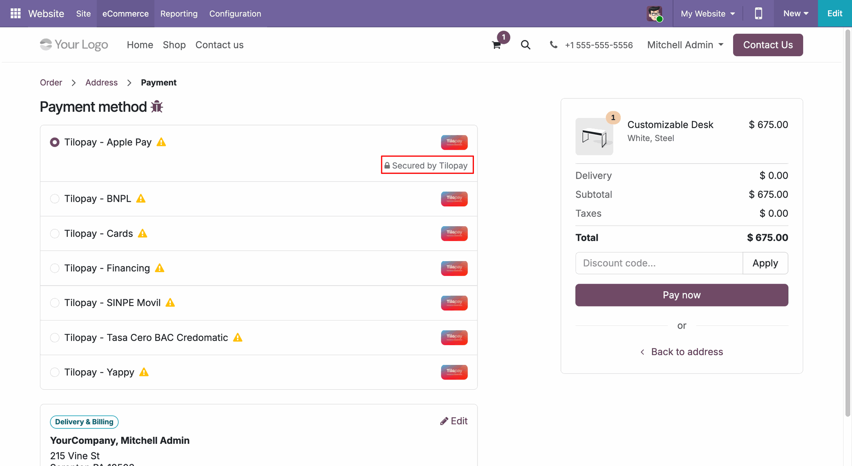Click the purple Contact Us button
The height and width of the screenshot is (466, 852).
click(768, 45)
